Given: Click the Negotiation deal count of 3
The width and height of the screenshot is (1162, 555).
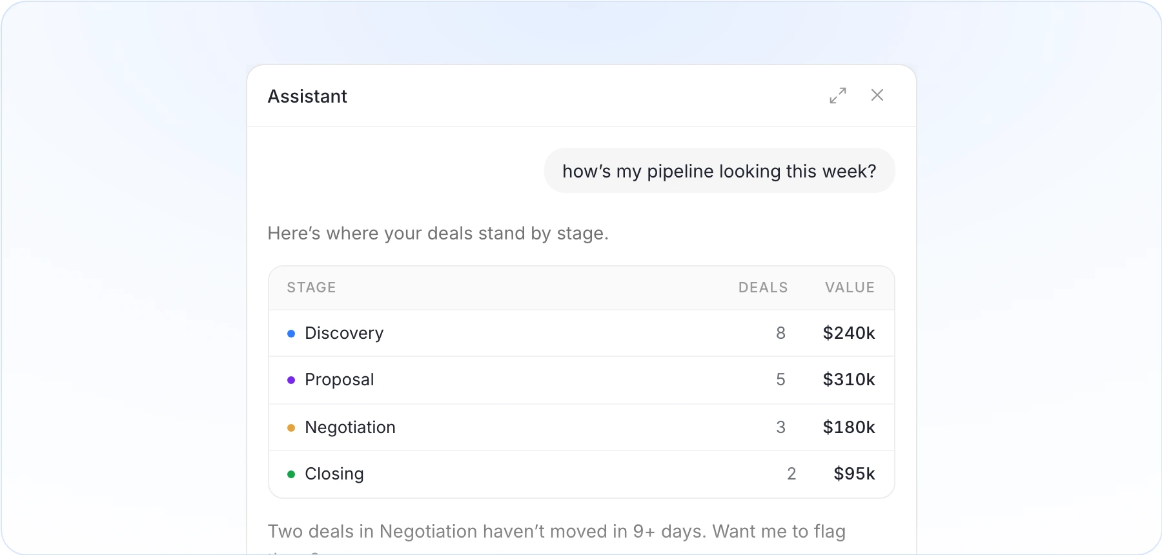Looking at the screenshot, I should tap(780, 427).
